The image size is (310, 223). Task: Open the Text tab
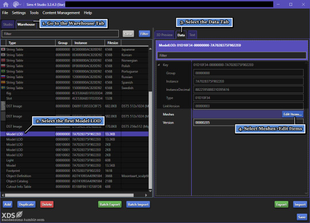[x=192, y=35]
